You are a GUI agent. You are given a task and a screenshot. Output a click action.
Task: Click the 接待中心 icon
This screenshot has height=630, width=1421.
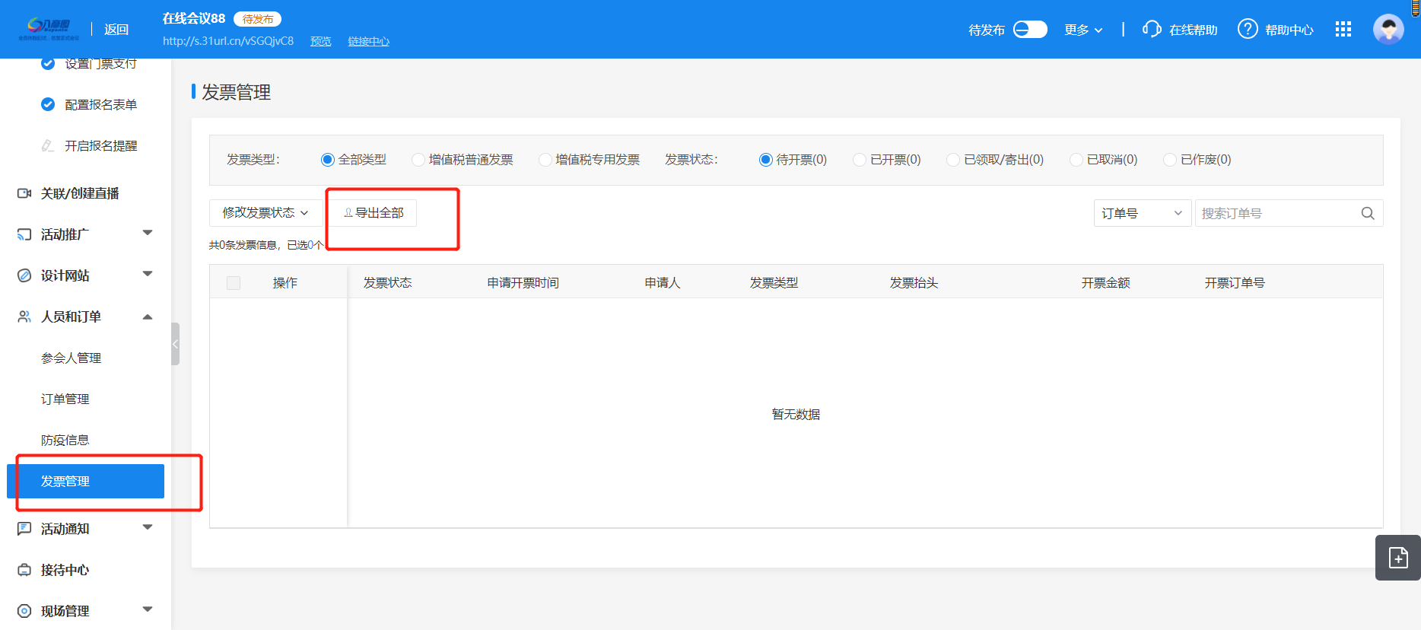pos(24,570)
